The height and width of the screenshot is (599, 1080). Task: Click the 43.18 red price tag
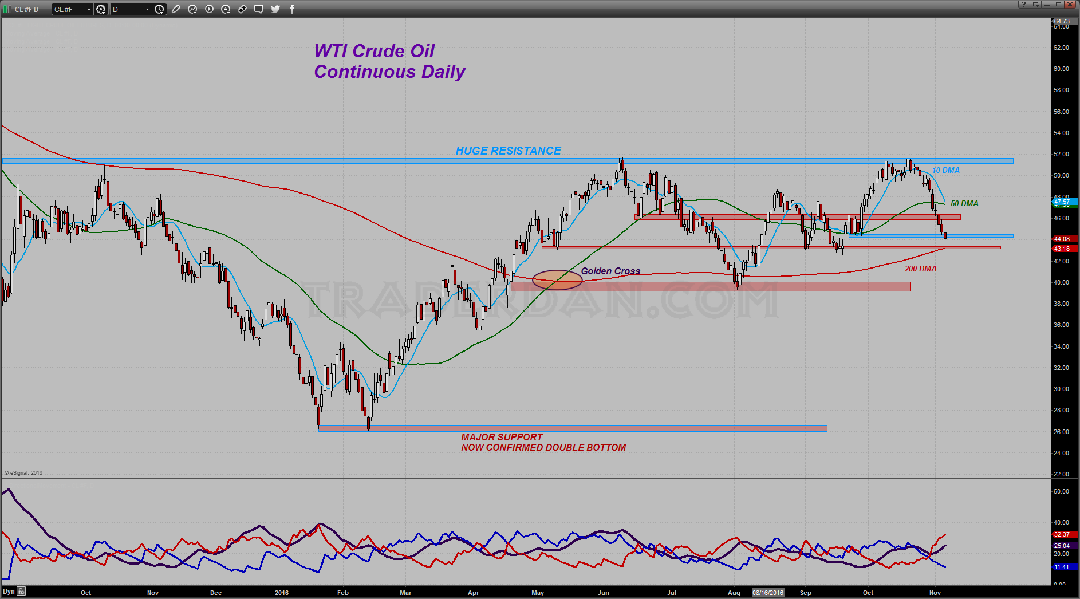(x=1065, y=249)
